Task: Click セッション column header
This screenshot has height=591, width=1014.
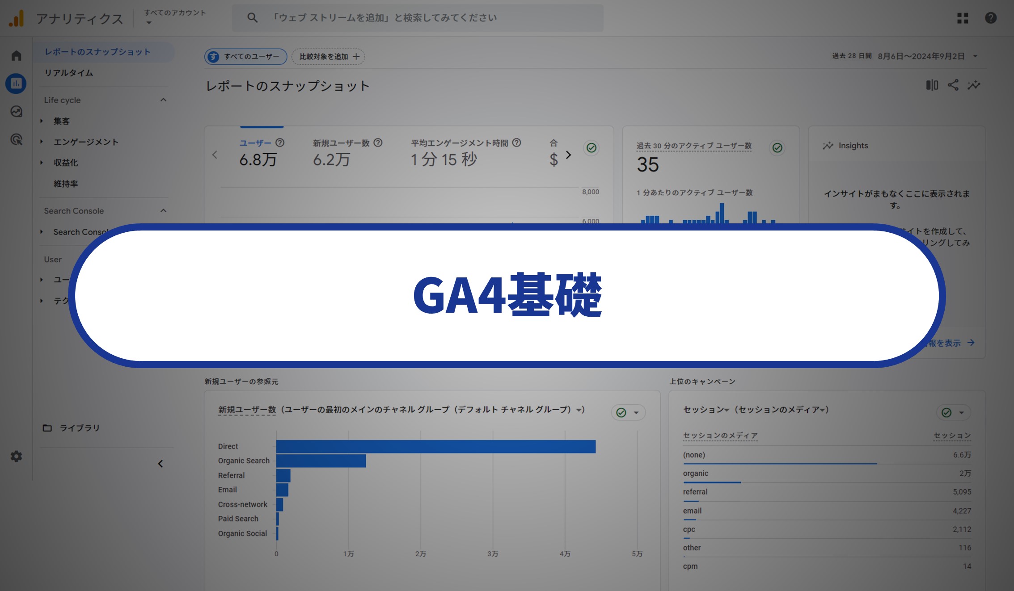Action: point(952,436)
